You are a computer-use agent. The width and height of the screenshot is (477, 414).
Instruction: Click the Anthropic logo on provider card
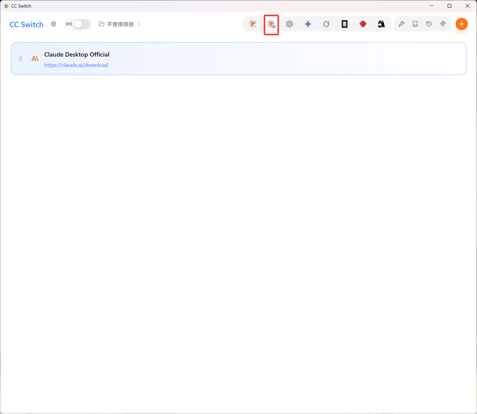tap(35, 58)
